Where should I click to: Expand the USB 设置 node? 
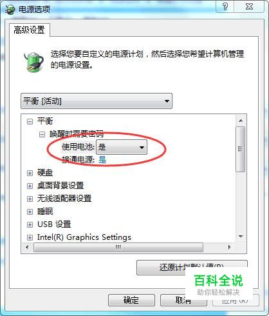coord(30,224)
